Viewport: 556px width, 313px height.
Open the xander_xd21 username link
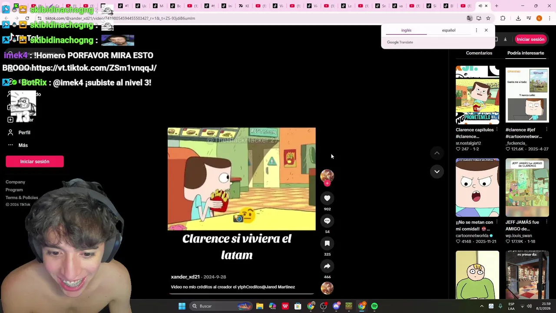pyautogui.click(x=185, y=277)
